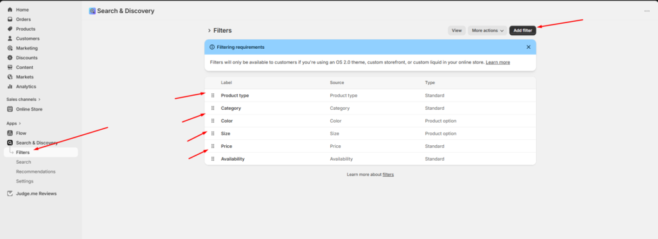Open the filters link below table

tap(388, 174)
